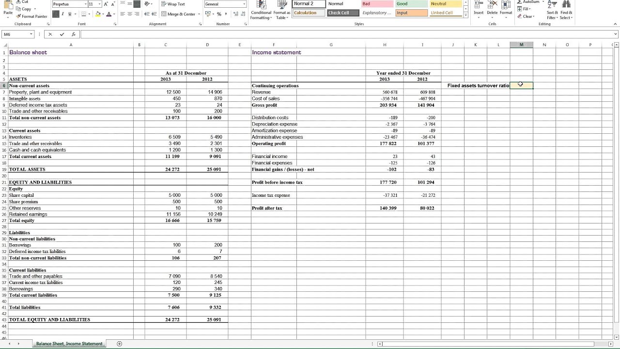
Task: Apply the font color A
Action: point(108,14)
